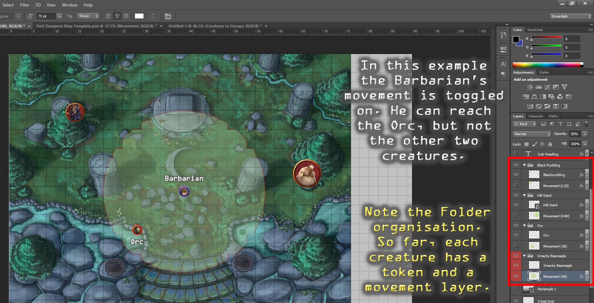Switch to the Paths tab
Viewport: 594px width, 303px height.
tap(553, 116)
